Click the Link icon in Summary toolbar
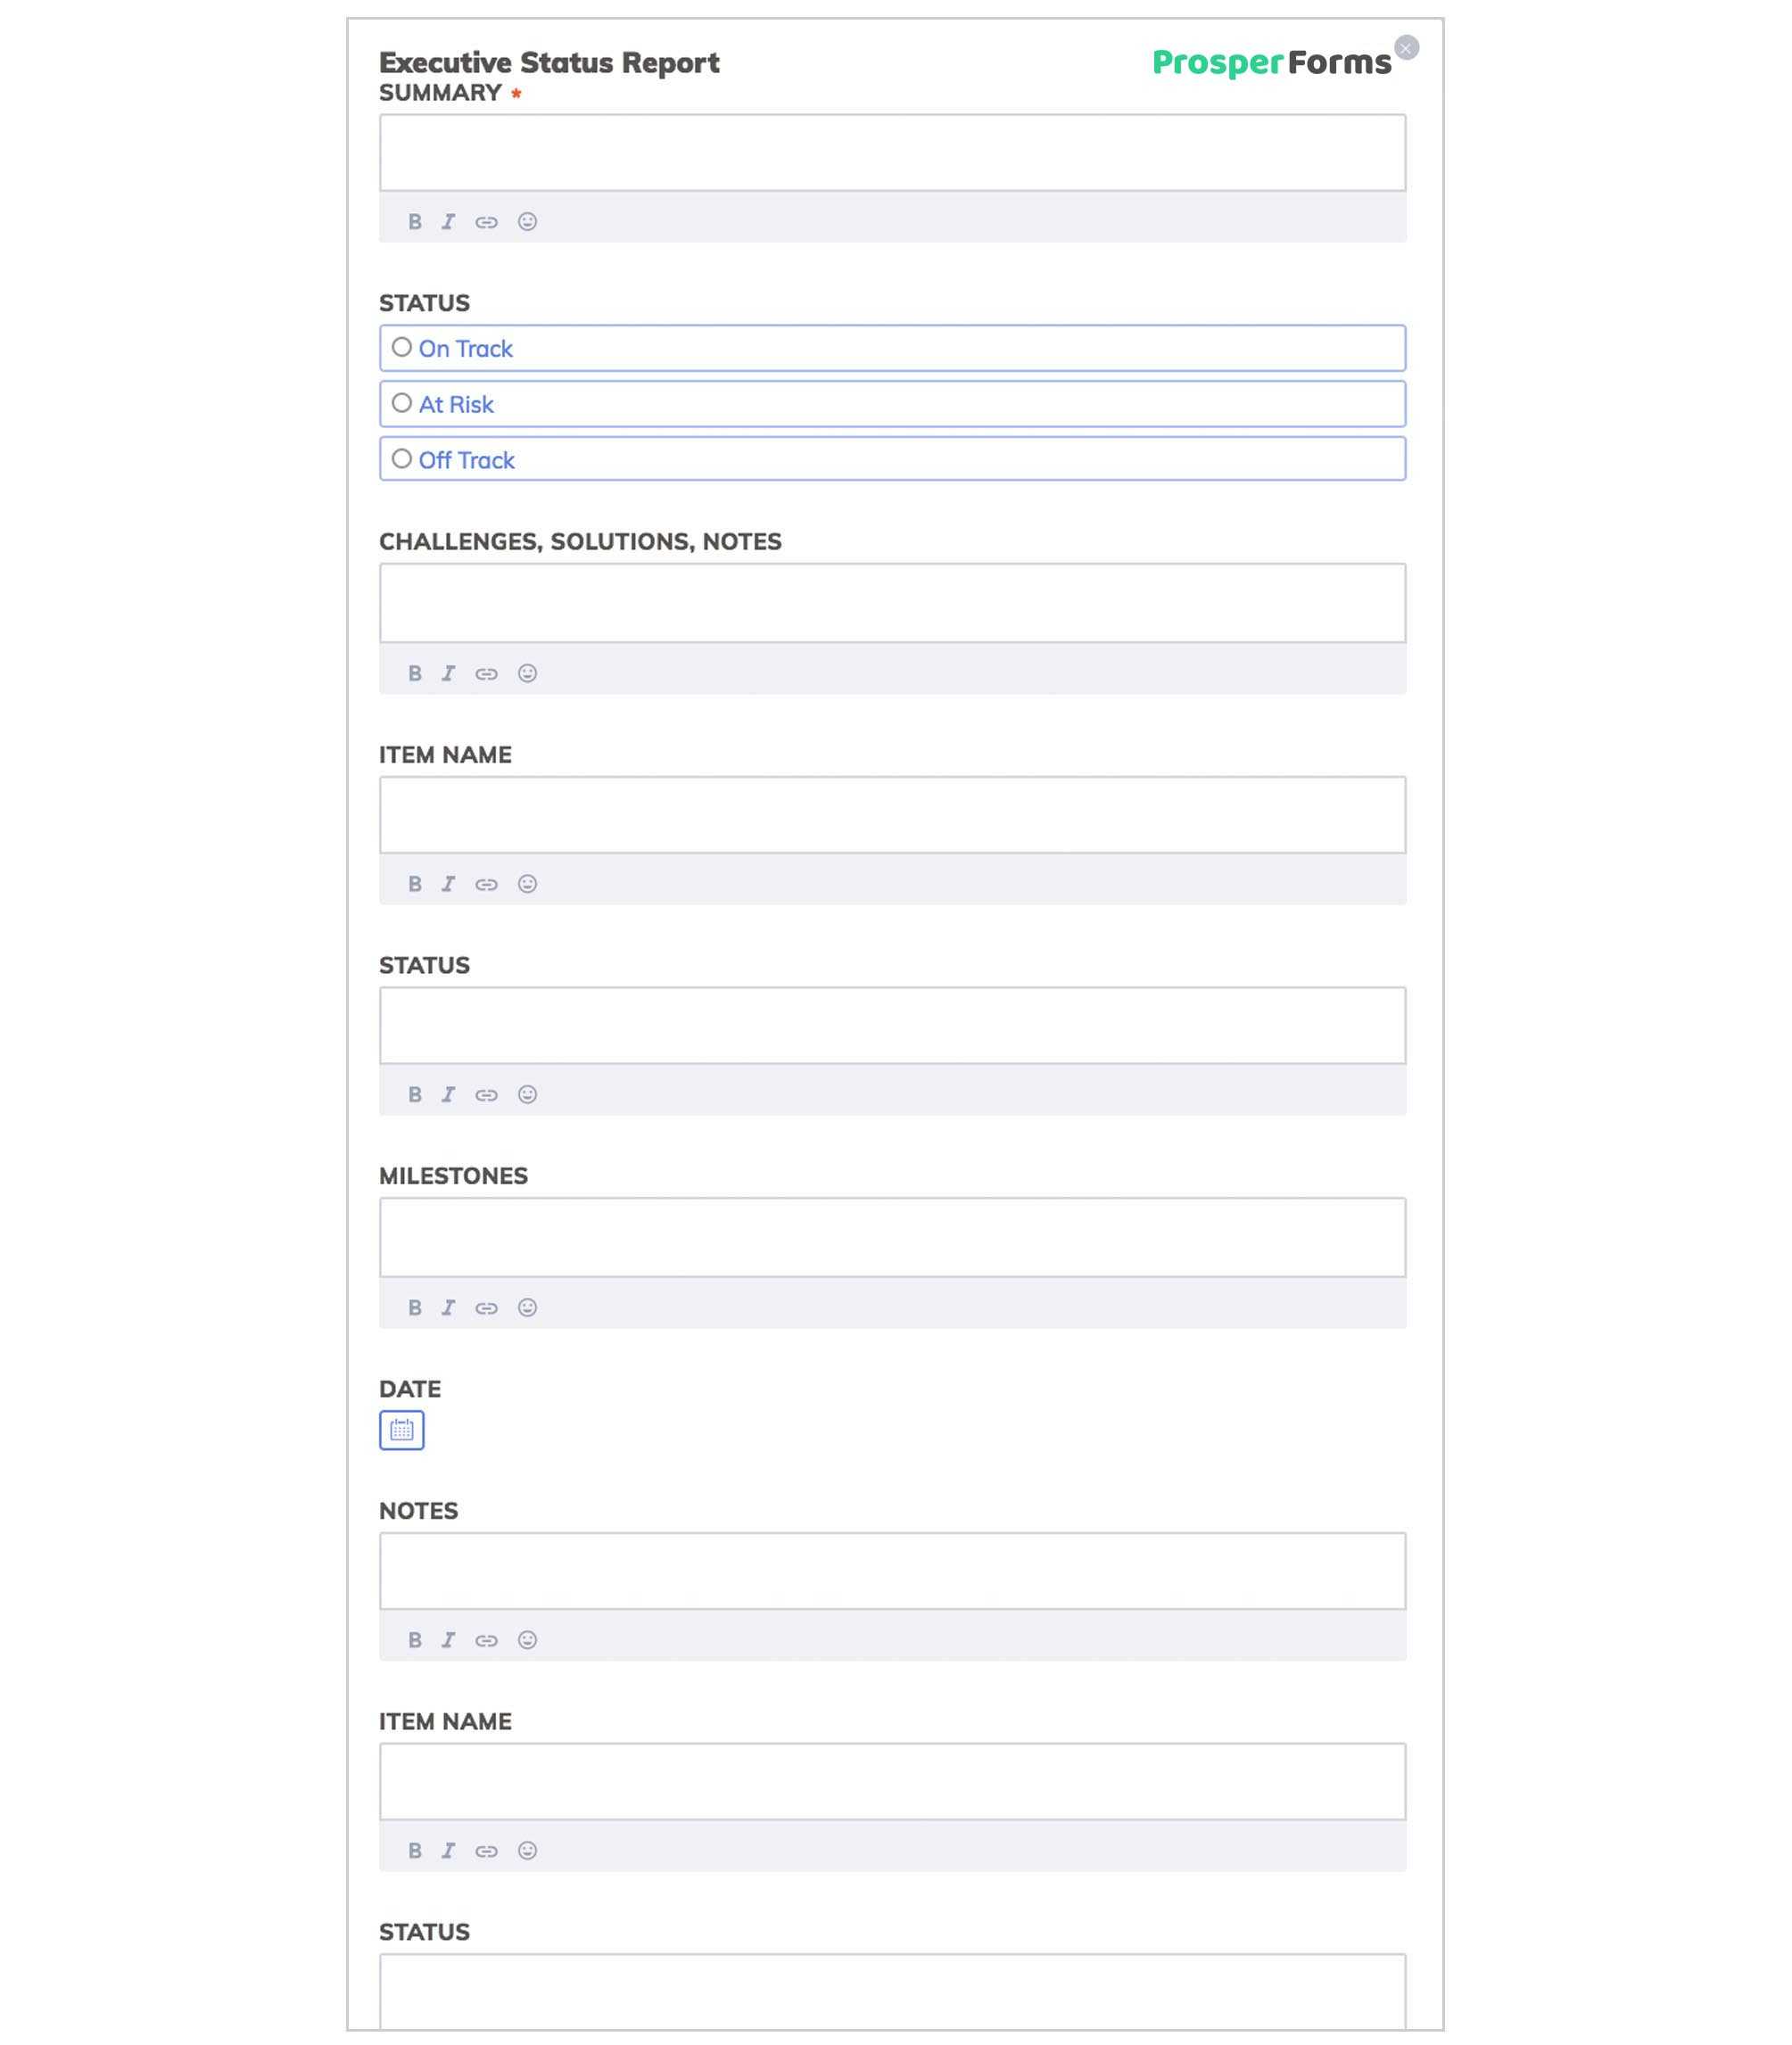Screen dimensions: 1792x2045 (x=487, y=221)
